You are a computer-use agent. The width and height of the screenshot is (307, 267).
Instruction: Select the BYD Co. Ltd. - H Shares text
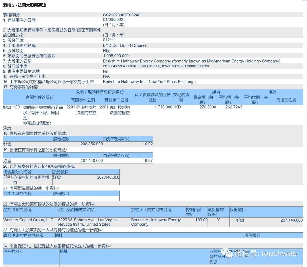click(125, 45)
